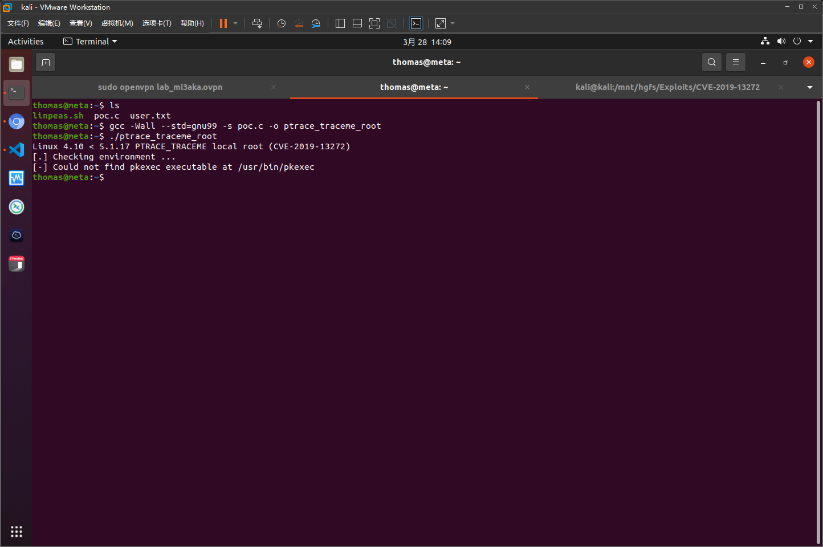This screenshot has width=823, height=547.
Task: Open Files from the Ubuntu dock
Action: [x=17, y=64]
